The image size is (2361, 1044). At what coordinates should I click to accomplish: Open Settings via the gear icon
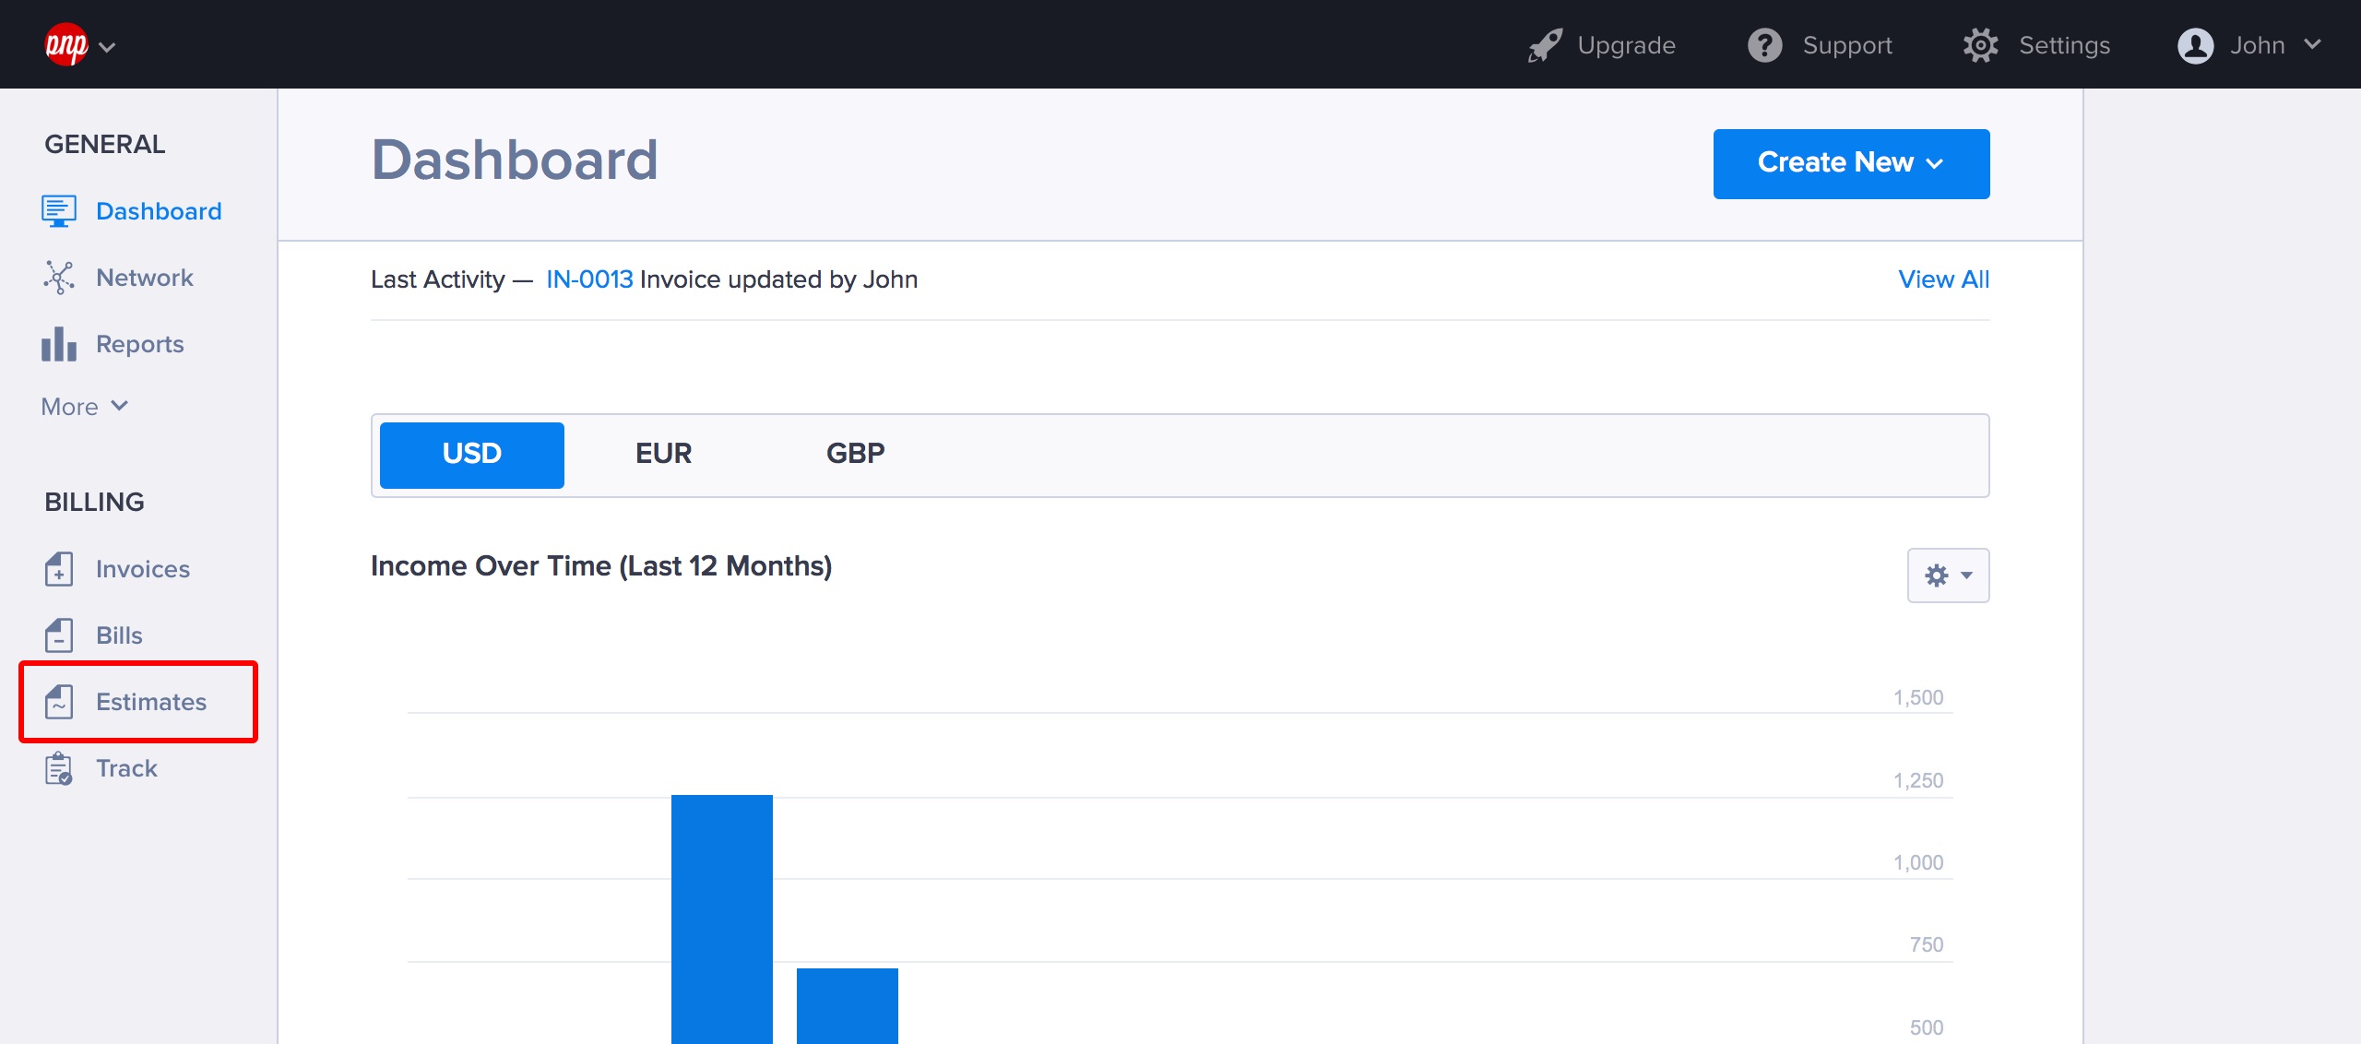click(x=1980, y=45)
